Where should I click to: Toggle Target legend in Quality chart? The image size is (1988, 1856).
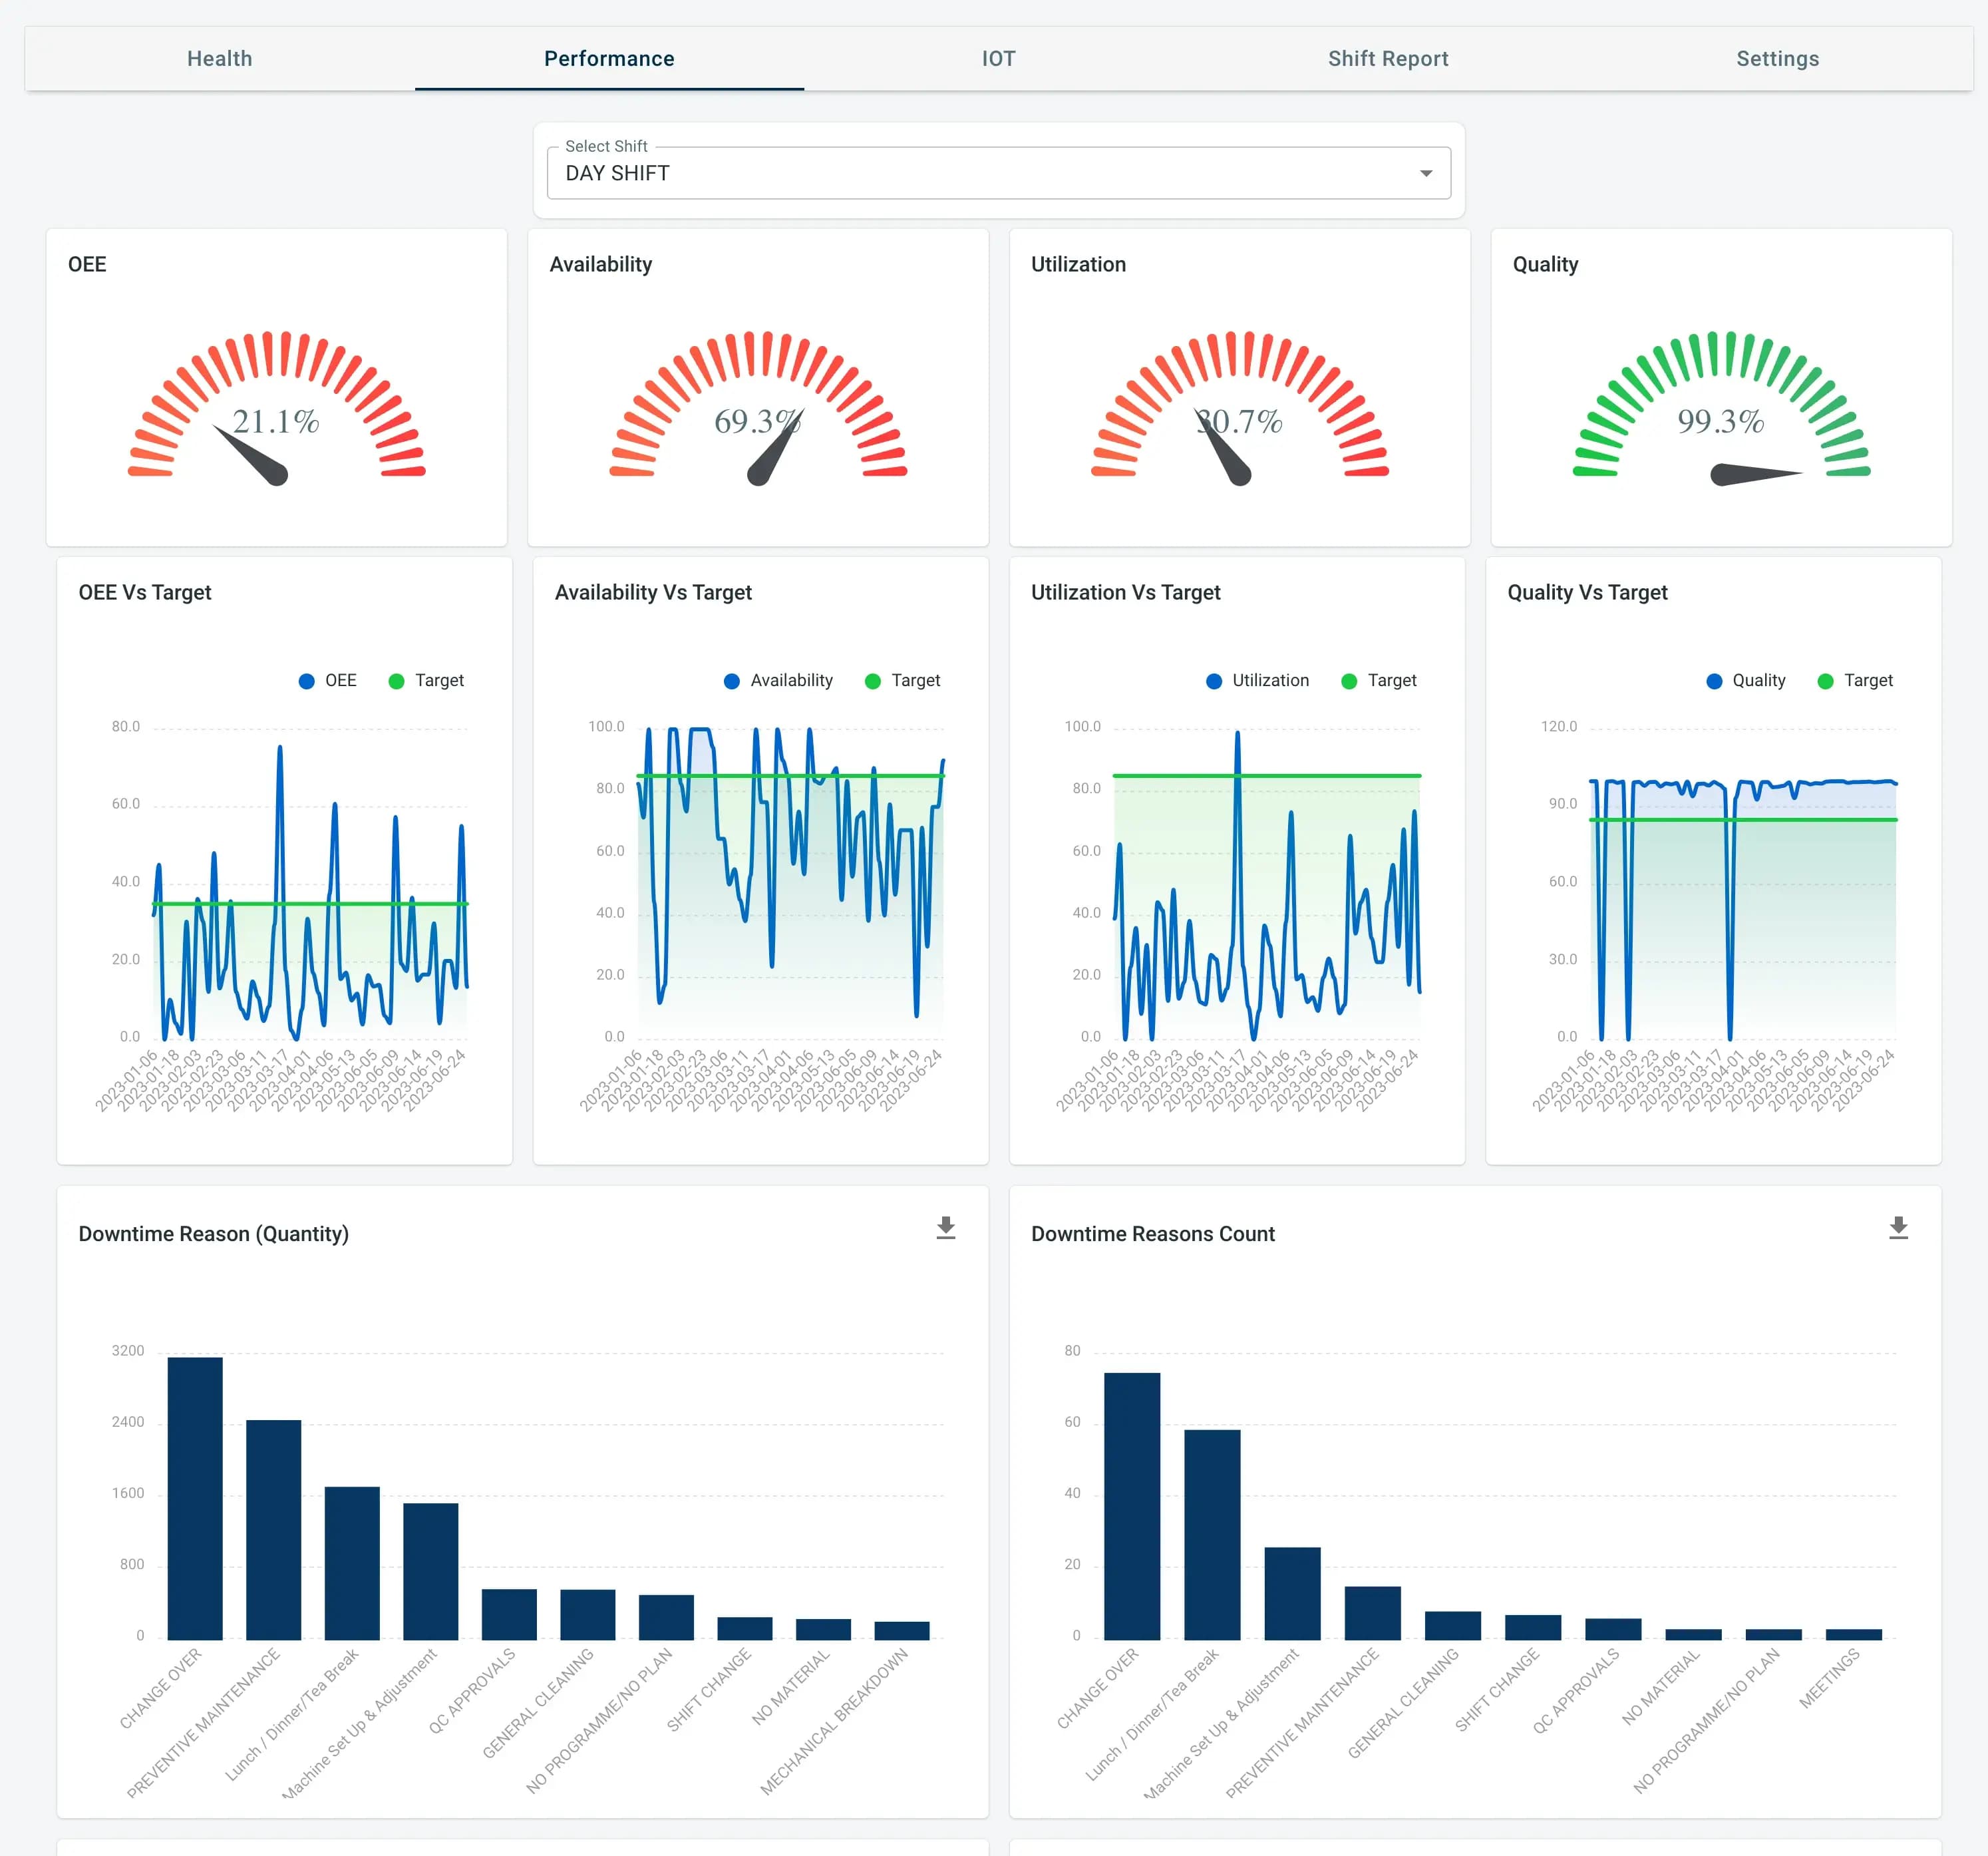1825,681
